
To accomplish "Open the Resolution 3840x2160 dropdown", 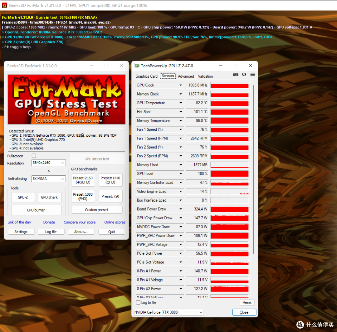I will coord(49,163).
